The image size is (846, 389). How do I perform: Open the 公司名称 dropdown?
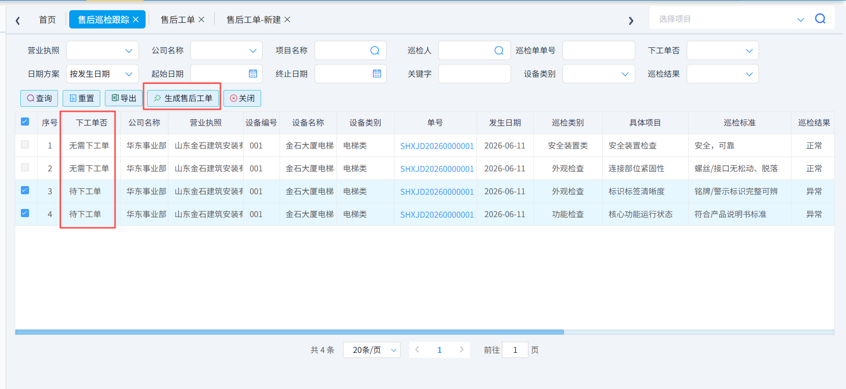(227, 50)
